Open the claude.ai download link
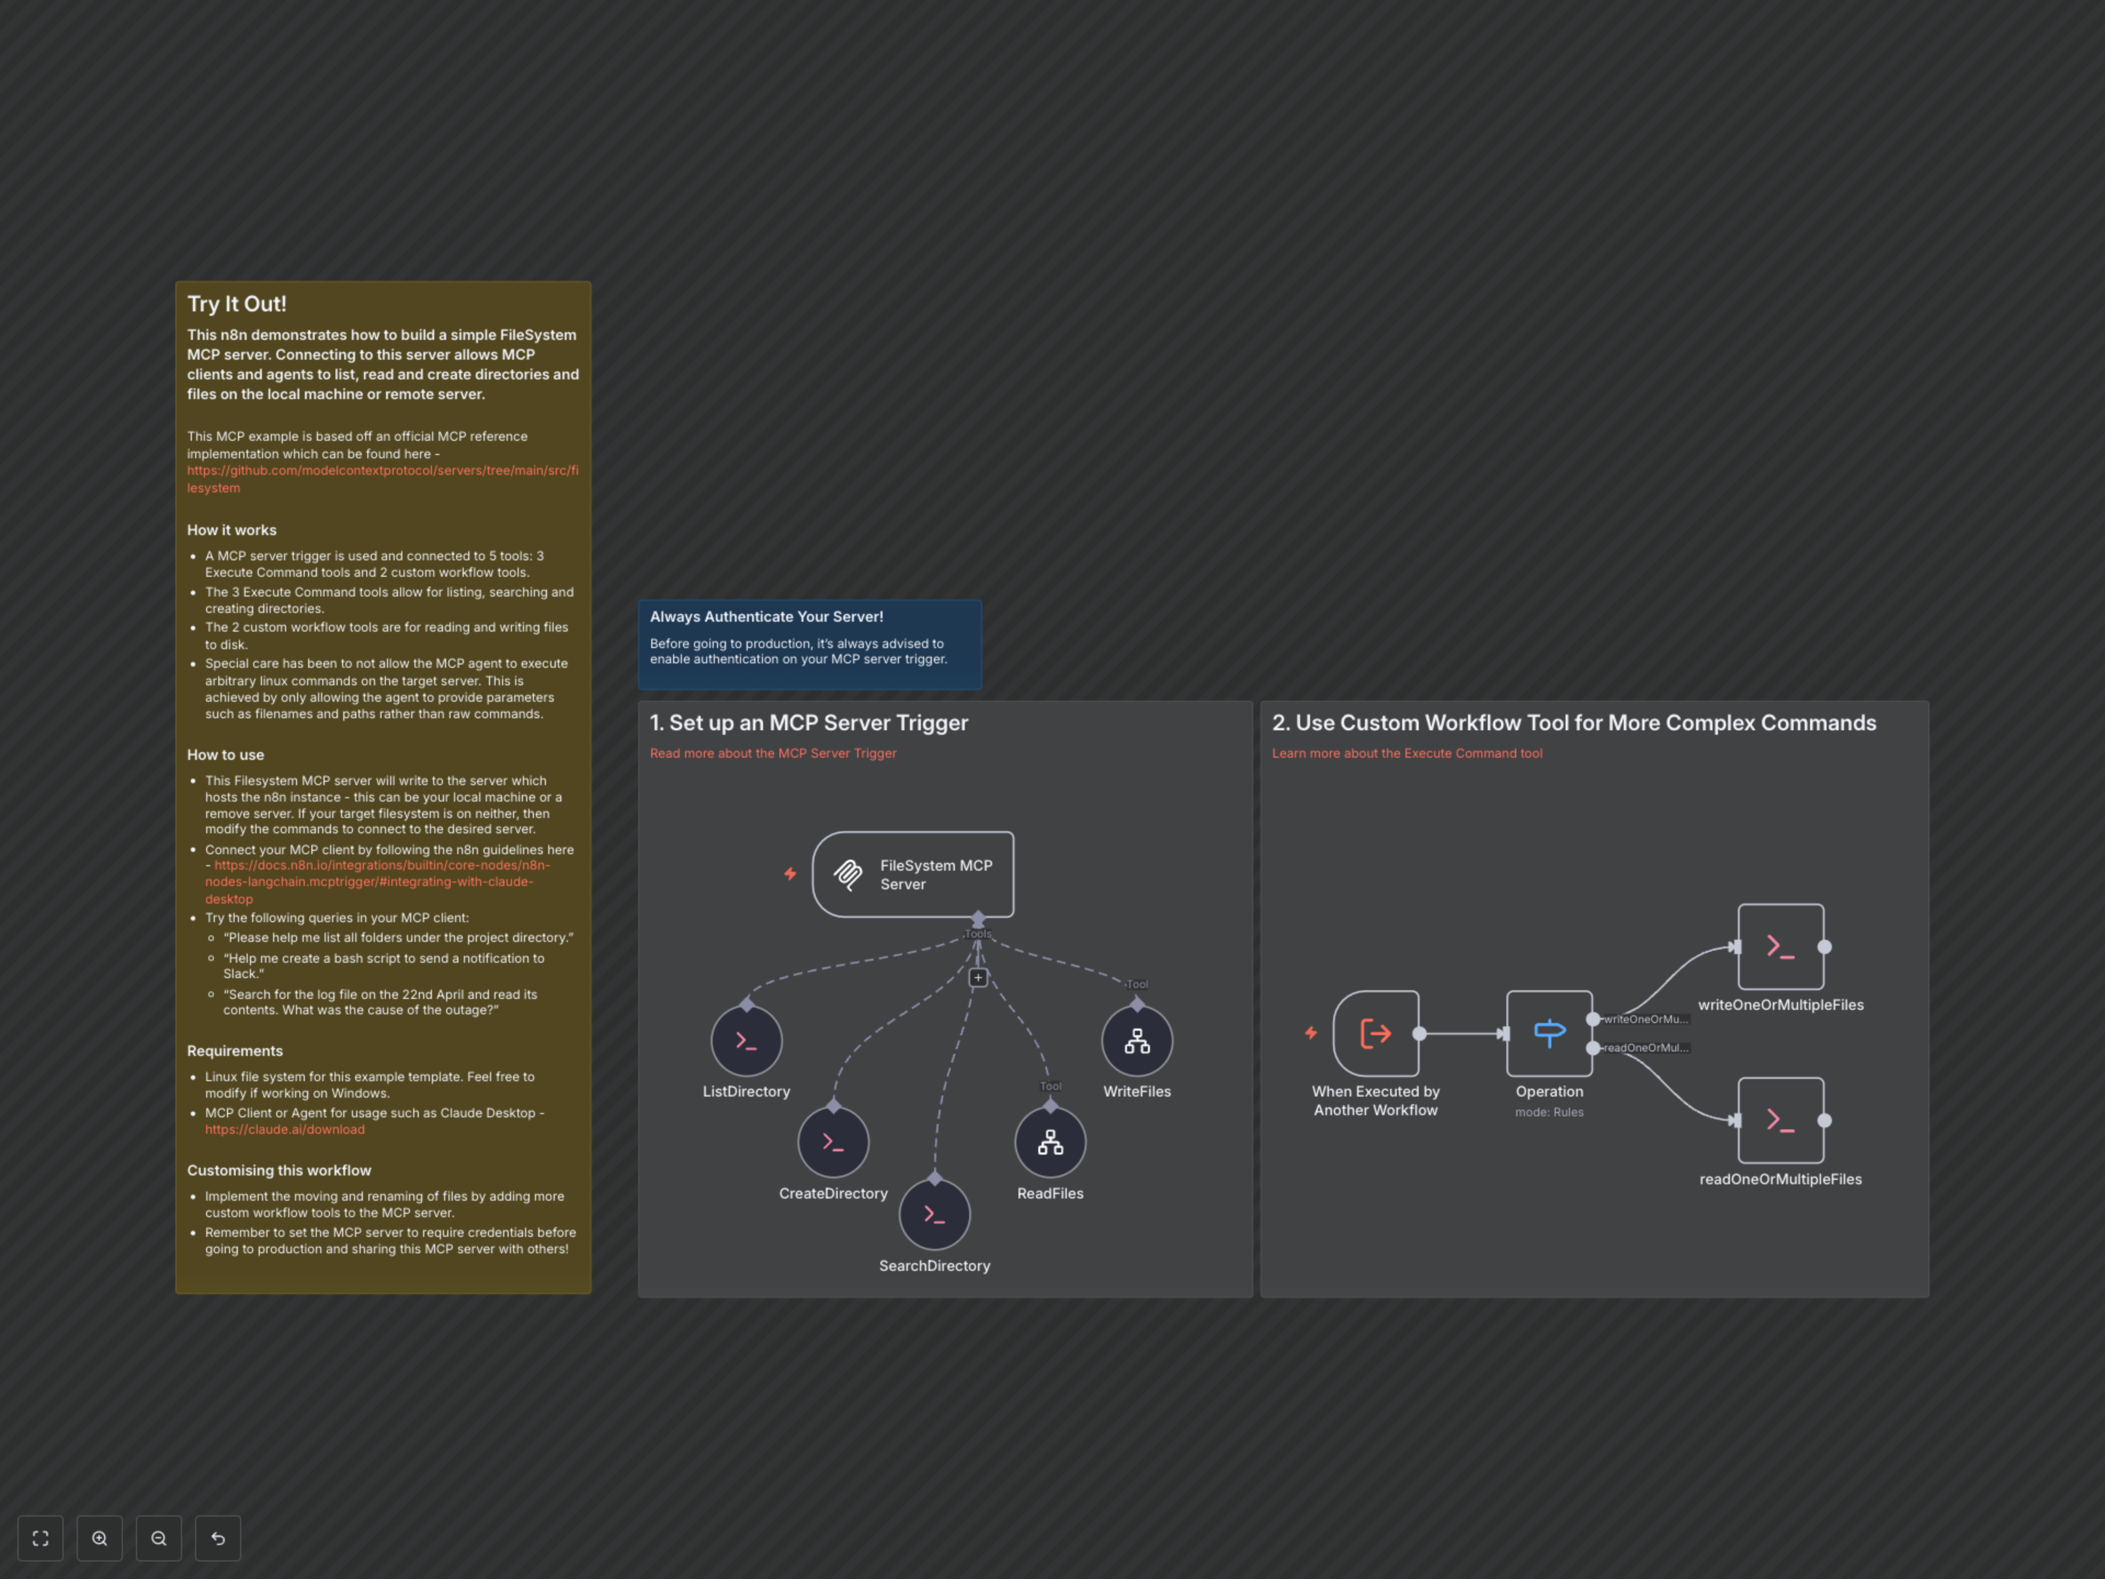Image resolution: width=2105 pixels, height=1579 pixels. coord(283,1129)
